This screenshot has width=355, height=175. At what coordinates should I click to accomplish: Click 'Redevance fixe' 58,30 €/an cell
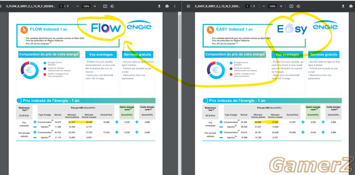(x=210, y=112)
